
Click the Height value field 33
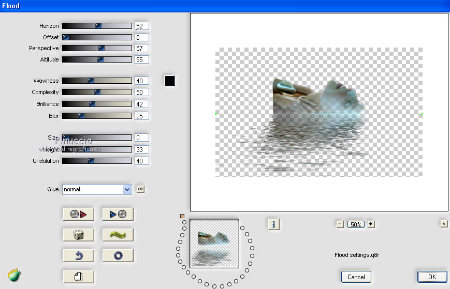click(x=142, y=149)
